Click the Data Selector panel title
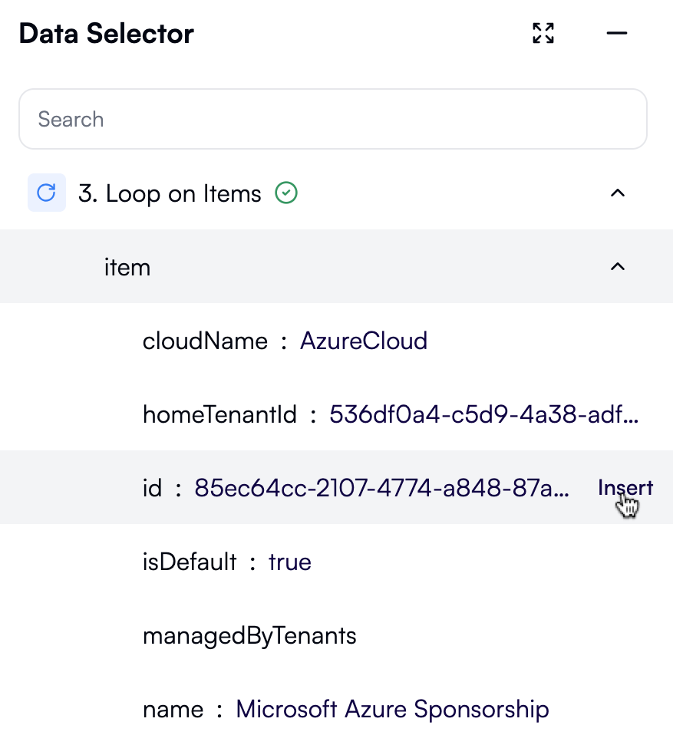Image resolution: width=673 pixels, height=735 pixels. (106, 33)
